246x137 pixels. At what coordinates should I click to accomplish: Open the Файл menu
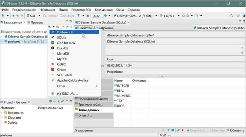[5, 10]
